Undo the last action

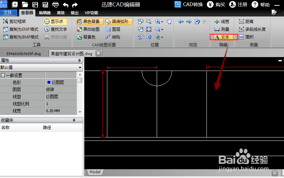66,5
